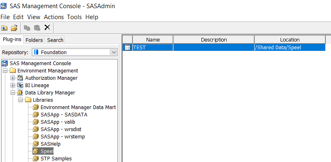The width and height of the screenshot is (331, 162).
Task: Click the empty Description cell of TEST
Action: [214, 48]
